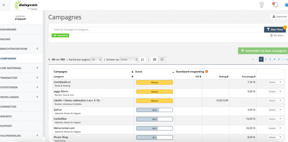Go to page 2
288x142 pixels.
(265, 59)
